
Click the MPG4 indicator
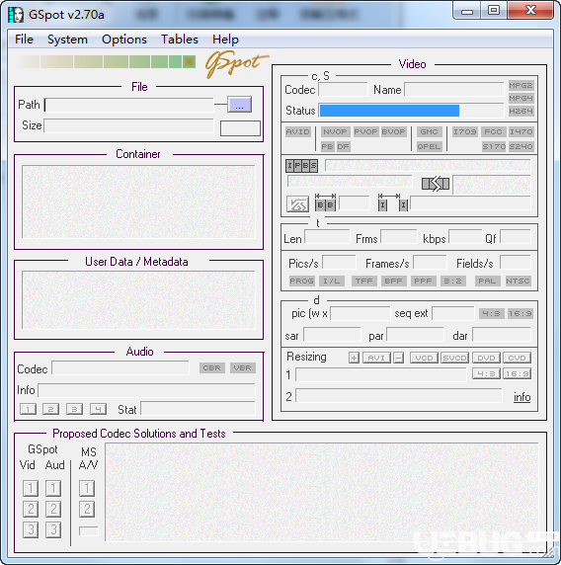tap(521, 98)
